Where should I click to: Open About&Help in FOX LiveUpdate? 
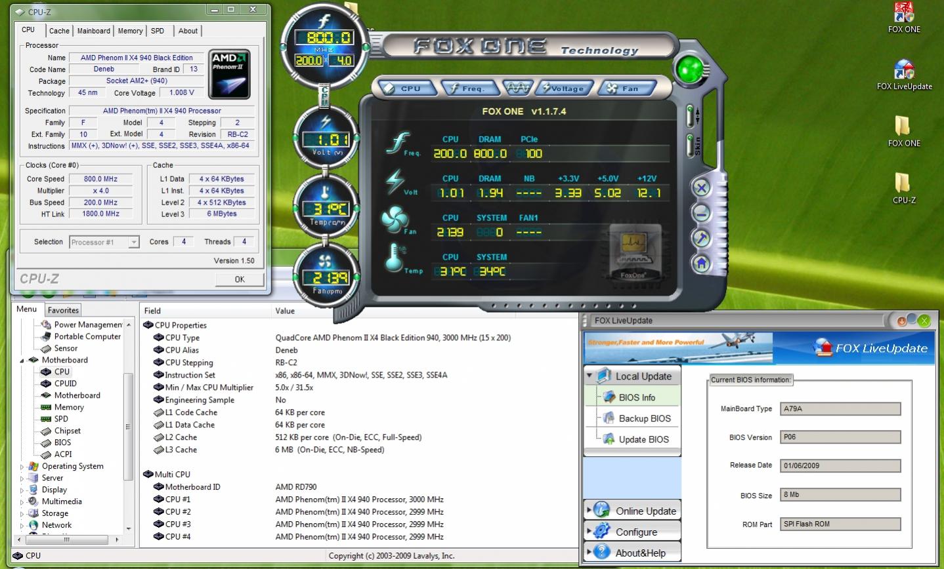coord(632,553)
